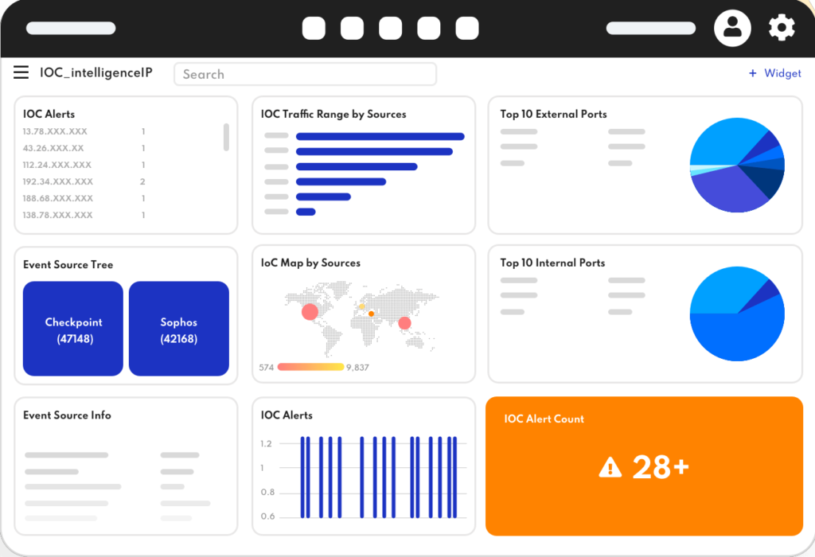The image size is (815, 557).
Task: Open the Checkpoint (47148) event source tile
Action: [73, 329]
